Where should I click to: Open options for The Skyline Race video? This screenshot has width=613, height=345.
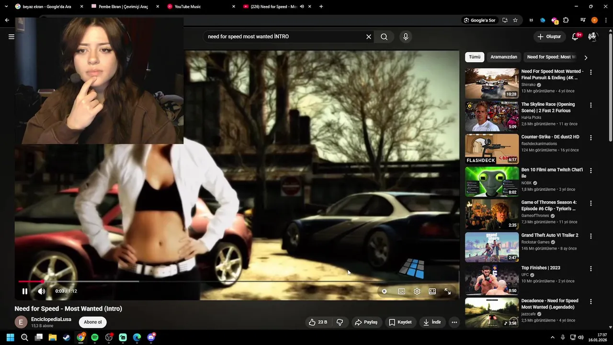click(x=590, y=105)
